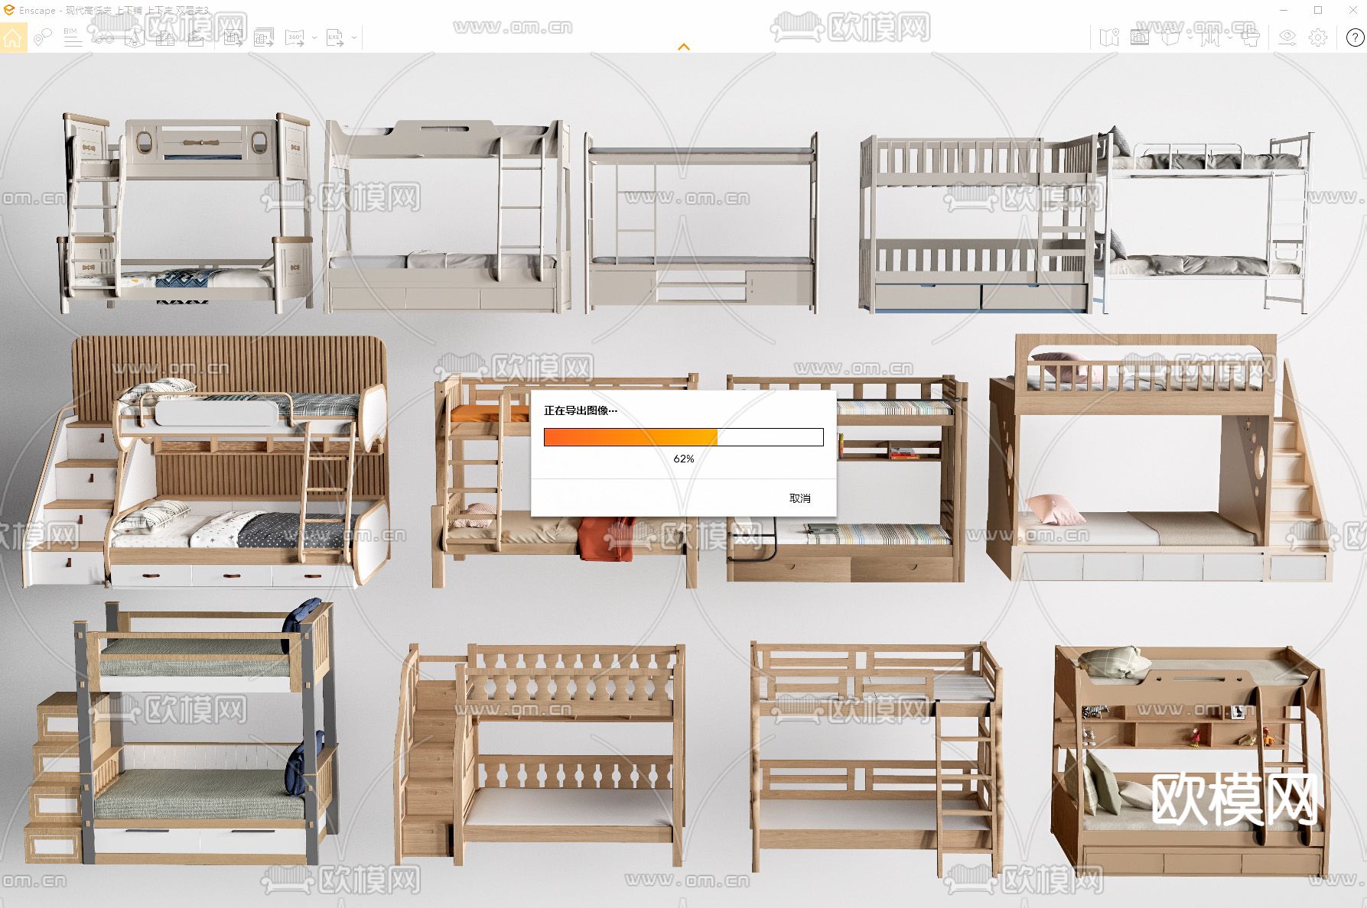This screenshot has height=908, width=1367.
Task: Click the 62% progress text
Action: pyautogui.click(x=684, y=459)
